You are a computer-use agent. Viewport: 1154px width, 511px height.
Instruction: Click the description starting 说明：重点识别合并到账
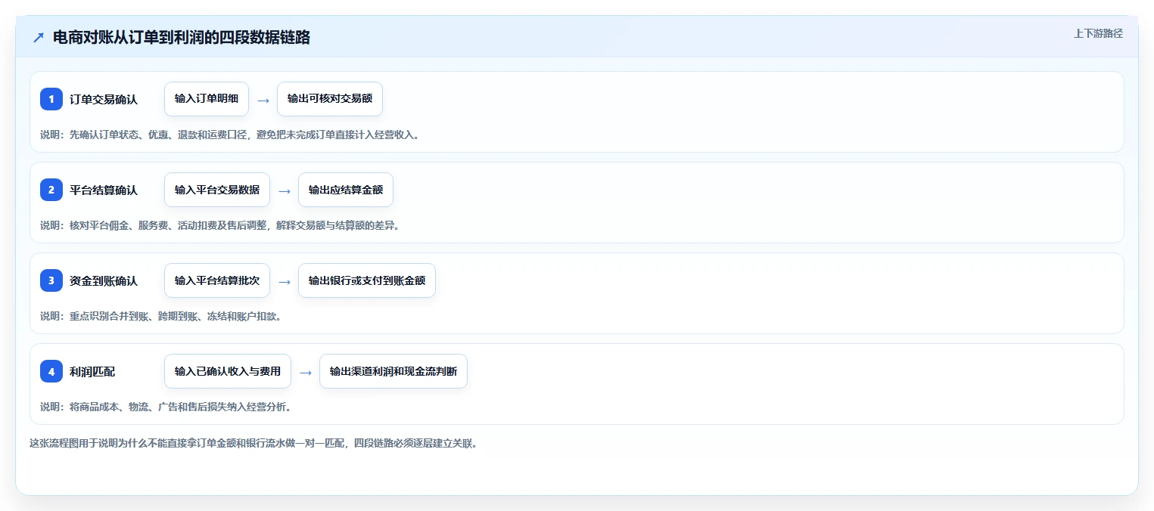pos(161,316)
